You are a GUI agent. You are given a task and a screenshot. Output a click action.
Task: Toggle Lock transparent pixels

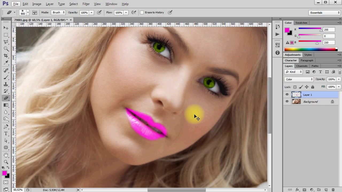295,87
